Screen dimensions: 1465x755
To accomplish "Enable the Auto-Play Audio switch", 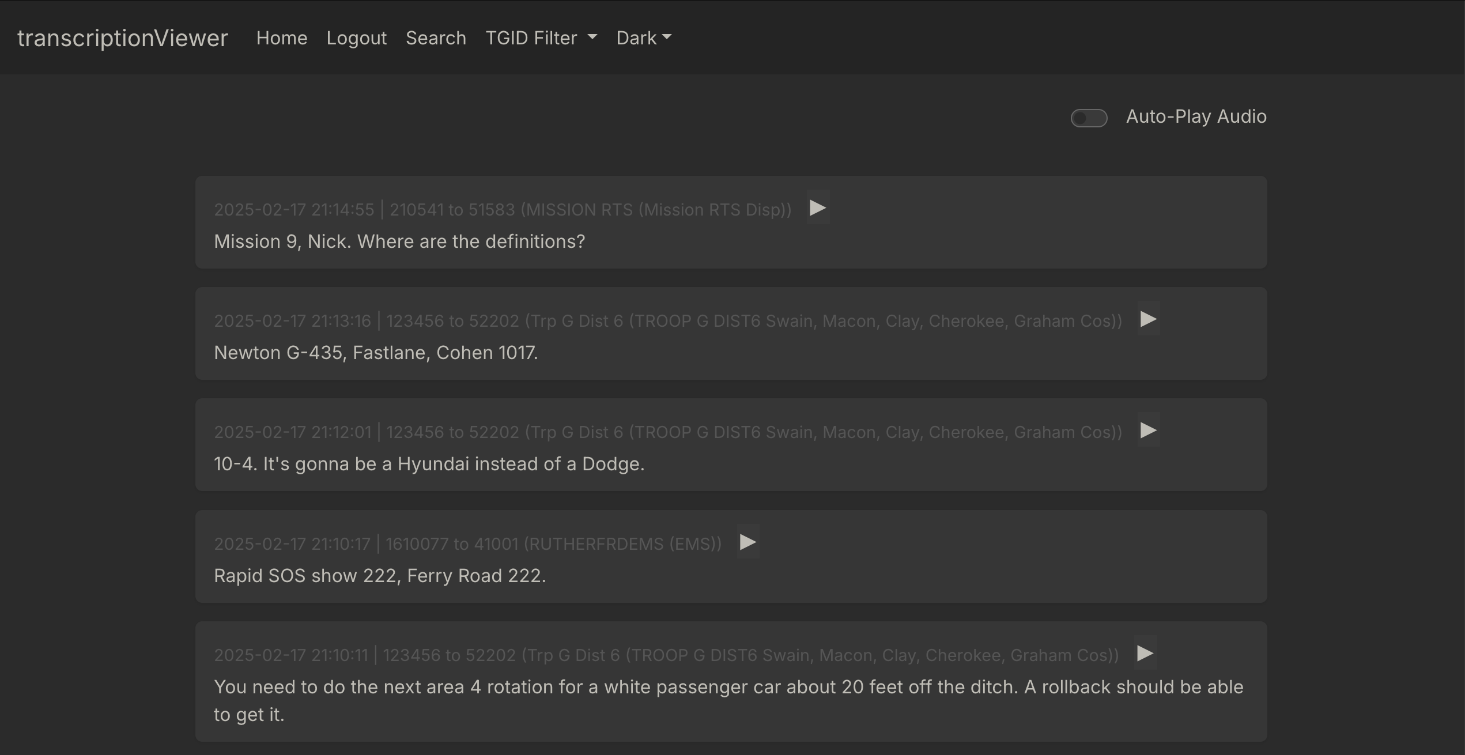I will [x=1089, y=118].
